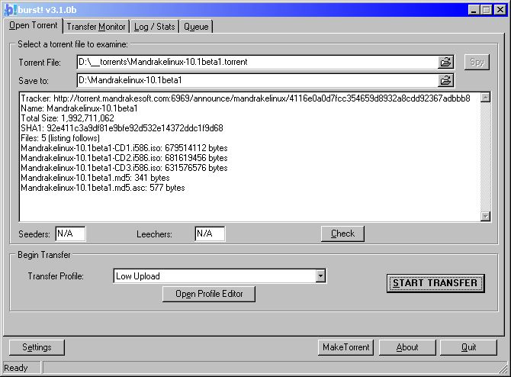The width and height of the screenshot is (511, 377).
Task: Expand the Transfer Profile dropdown arrow
Action: click(320, 276)
